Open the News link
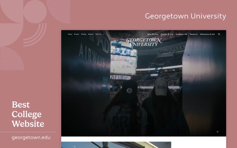The image size is (237, 148). coord(70,34)
